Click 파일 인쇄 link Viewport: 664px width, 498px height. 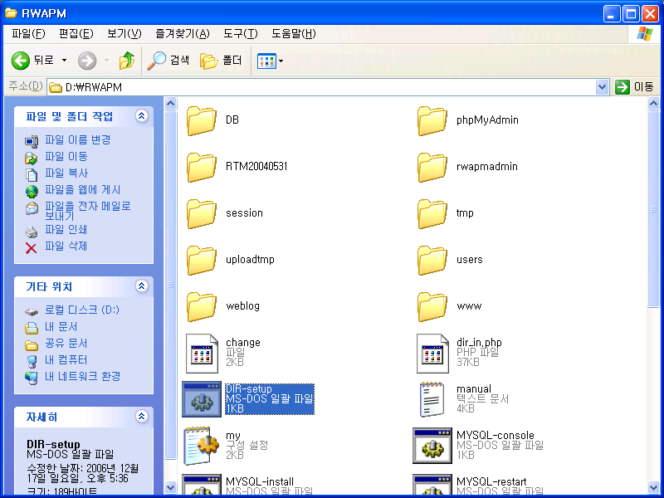point(66,230)
